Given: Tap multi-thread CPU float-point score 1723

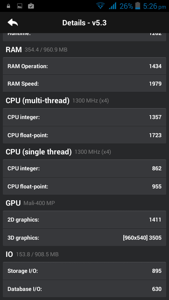Looking at the screenshot, I should 155,135.
